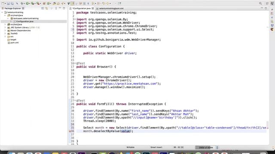Screen dimensions: 275x154
Task: Select pom.xml in Package Explorer
Action: (x=14, y=43)
